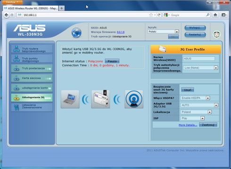Click the udostępnianie konta icon
This screenshot has height=169, width=231.
pos(16,88)
